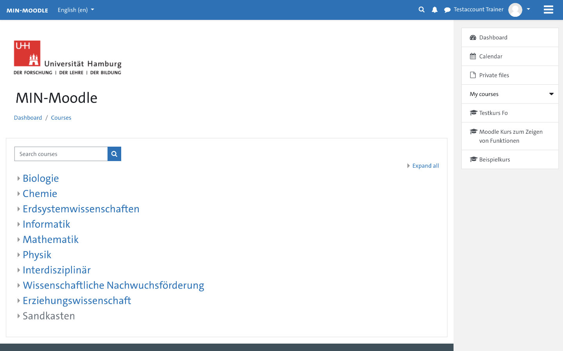Click the Dashboard gauge icon in sidebar
This screenshot has height=351, width=563.
pyautogui.click(x=473, y=37)
